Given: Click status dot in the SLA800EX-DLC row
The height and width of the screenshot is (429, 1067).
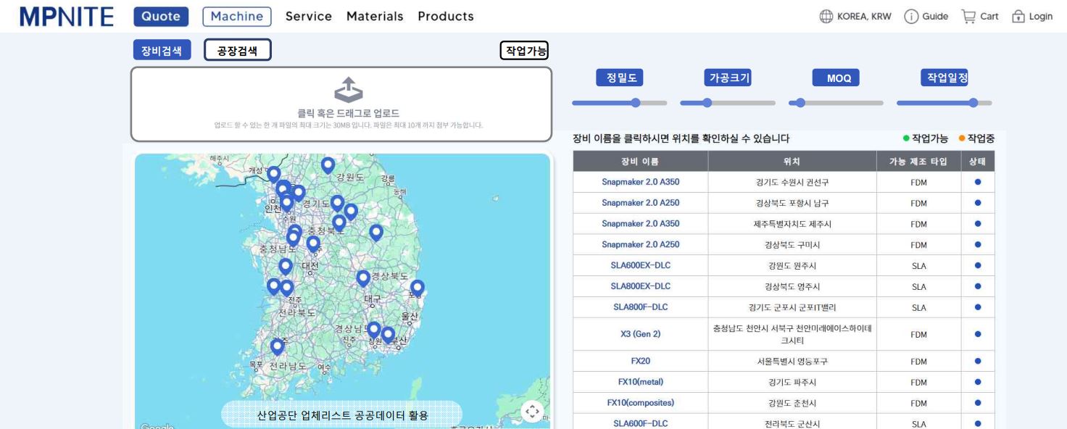Looking at the screenshot, I should 978,286.
